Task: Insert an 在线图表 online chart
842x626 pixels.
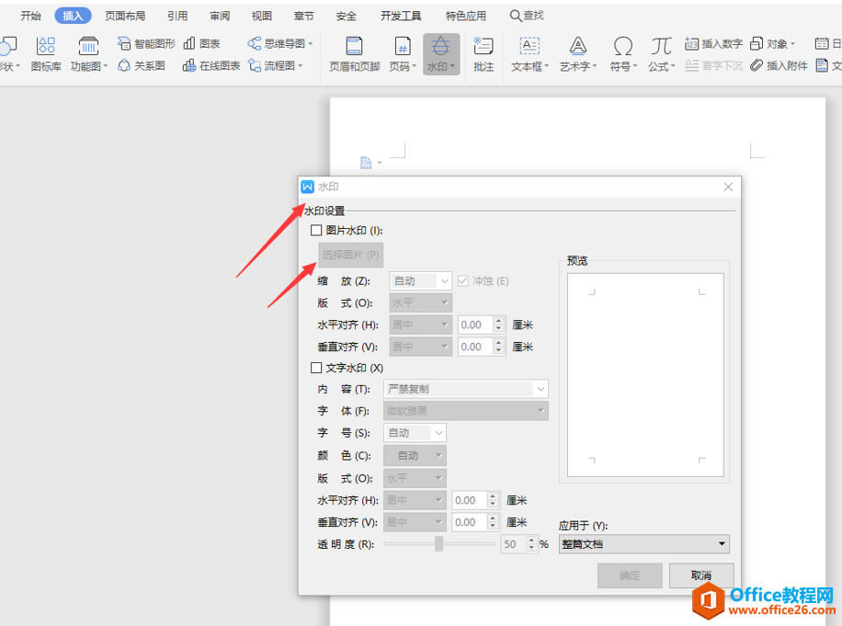Action: [x=211, y=65]
